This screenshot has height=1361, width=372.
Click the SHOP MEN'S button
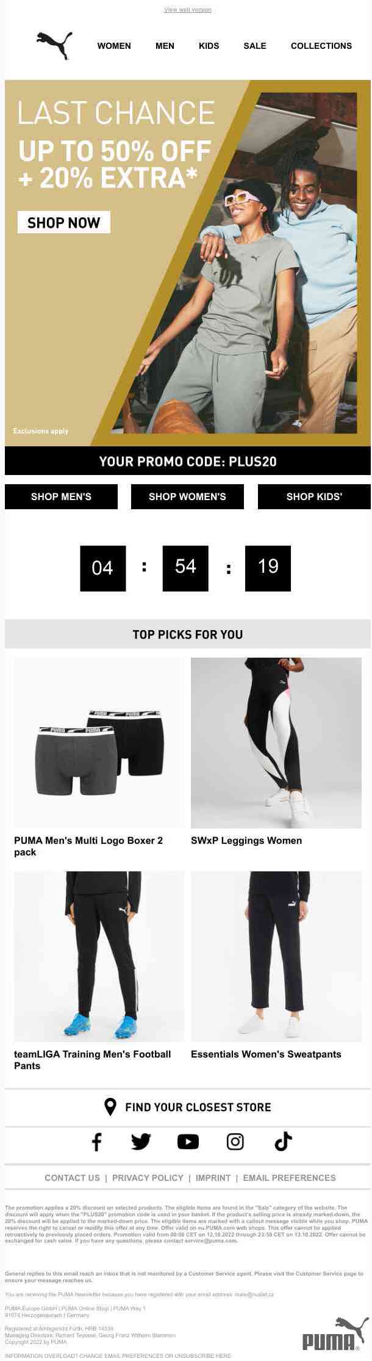(61, 496)
